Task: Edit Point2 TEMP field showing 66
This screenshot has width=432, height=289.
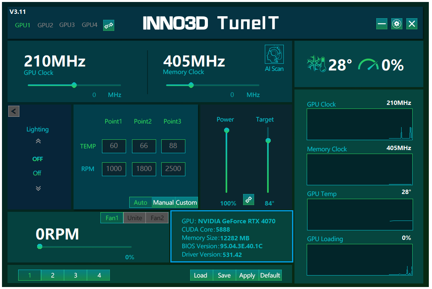Action: point(144,146)
